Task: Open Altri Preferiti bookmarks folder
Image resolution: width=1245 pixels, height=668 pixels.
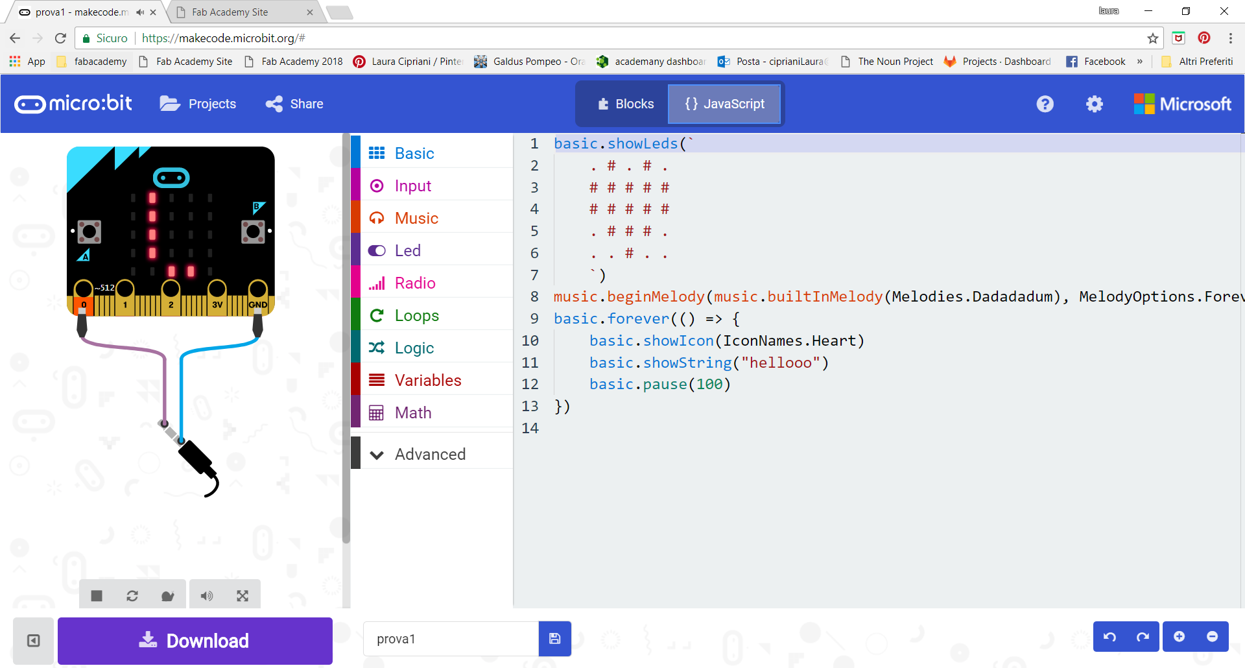Action: point(1197,62)
